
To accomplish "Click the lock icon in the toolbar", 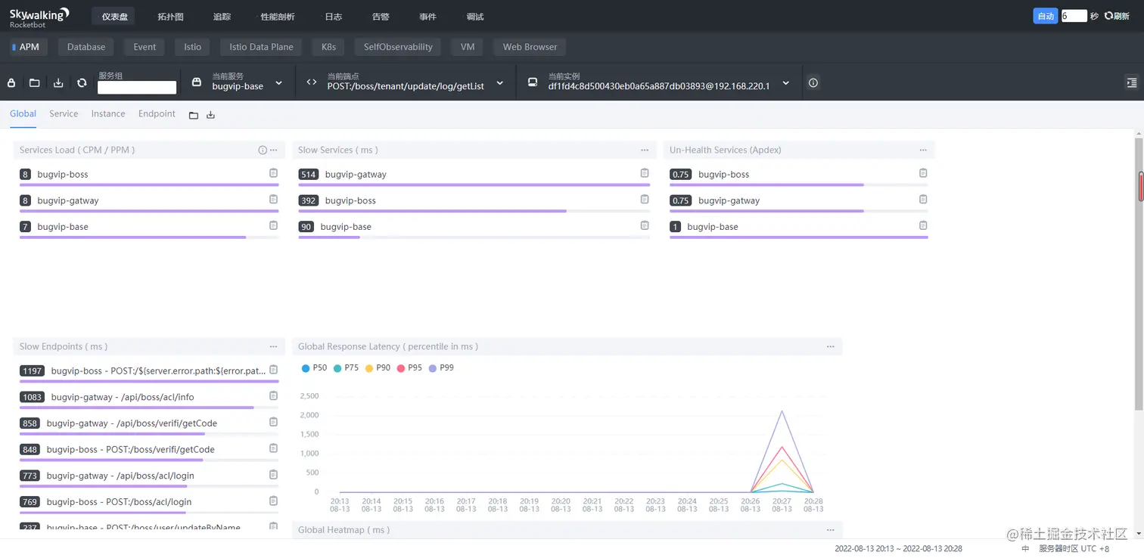I will coord(11,83).
